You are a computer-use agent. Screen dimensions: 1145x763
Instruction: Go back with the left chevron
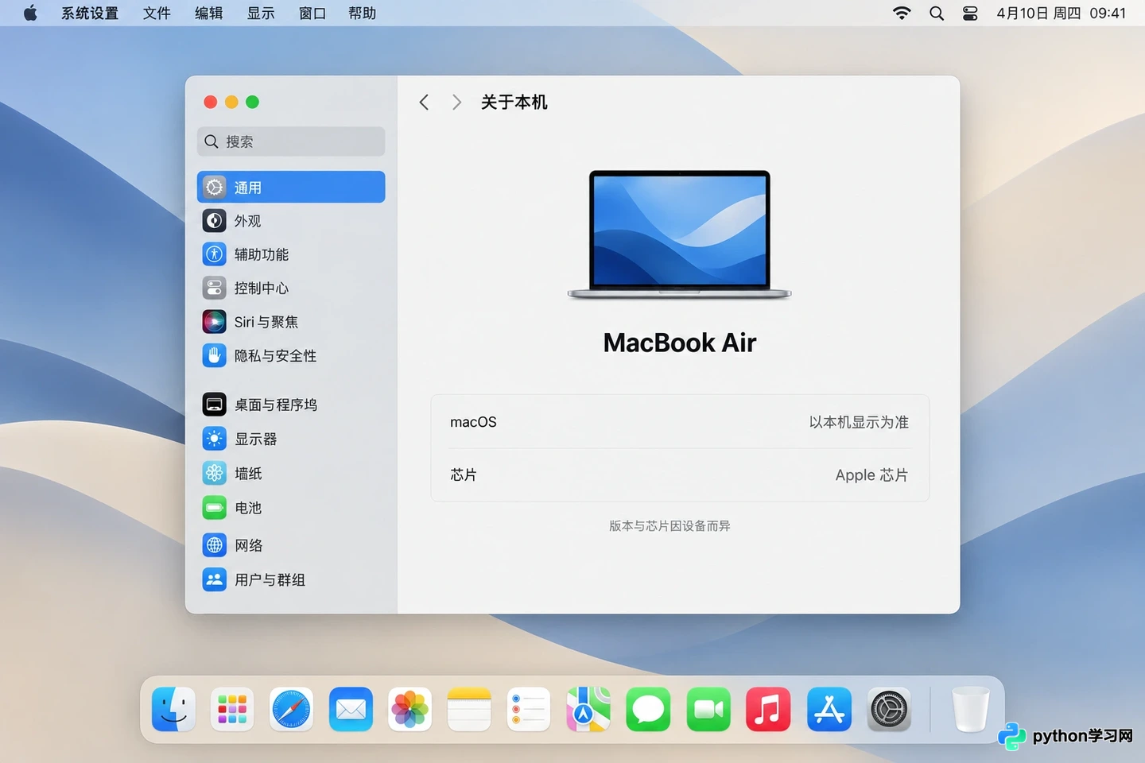point(424,102)
